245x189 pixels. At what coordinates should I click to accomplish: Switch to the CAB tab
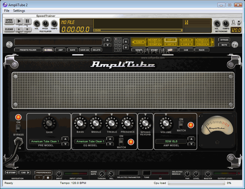(186, 50)
